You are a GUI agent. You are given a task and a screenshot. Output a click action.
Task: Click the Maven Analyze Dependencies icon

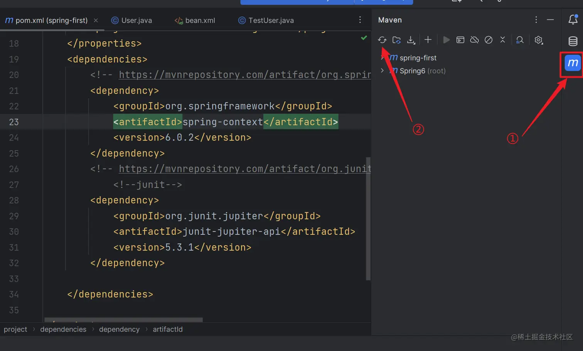coord(520,40)
